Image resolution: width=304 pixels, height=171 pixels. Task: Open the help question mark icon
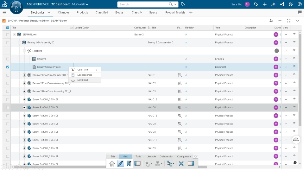pyautogui.click(x=300, y=4)
